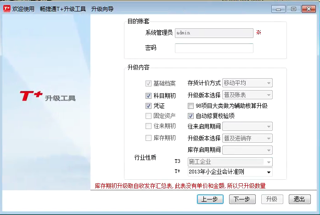Image resolution: width=320 pixels, height=215 pixels.
Task: Expand the 往来启用期间 dropdown
Action: tap(247, 126)
